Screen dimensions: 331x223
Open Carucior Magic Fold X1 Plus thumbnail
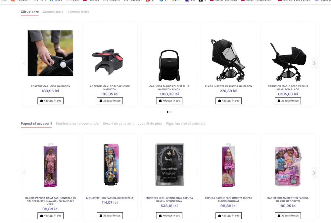point(288,61)
